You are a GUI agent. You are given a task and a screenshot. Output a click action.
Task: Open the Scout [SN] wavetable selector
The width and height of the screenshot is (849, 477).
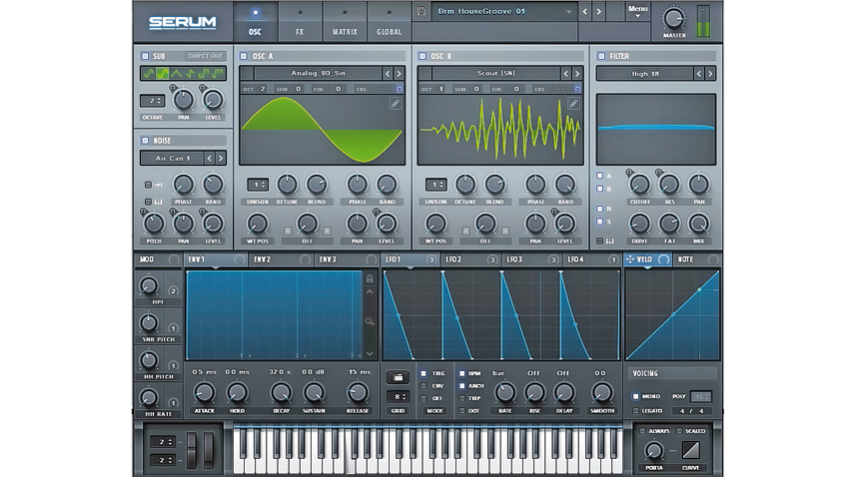(496, 73)
